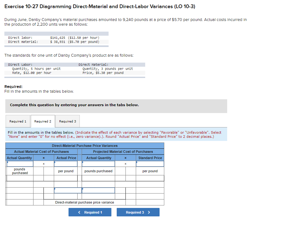
Task: Select the Required 2 tab
Action: pyautogui.click(x=43, y=121)
